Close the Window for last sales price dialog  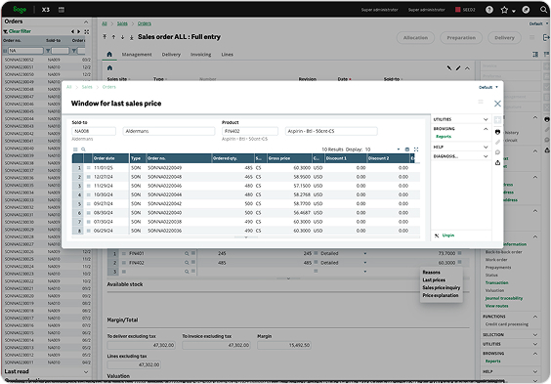click(x=497, y=104)
